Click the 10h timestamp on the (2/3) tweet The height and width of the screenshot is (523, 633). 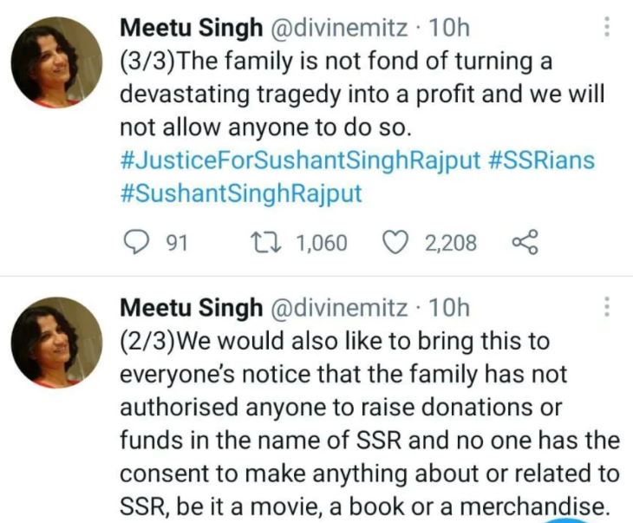450,307
